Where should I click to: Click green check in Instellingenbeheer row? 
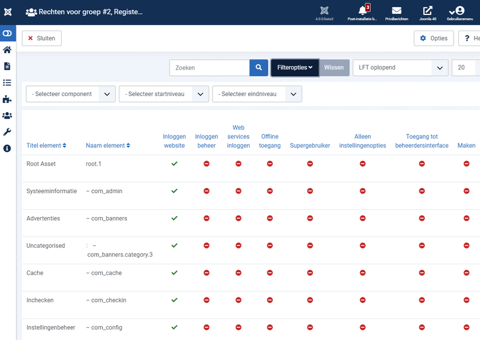[x=174, y=327]
